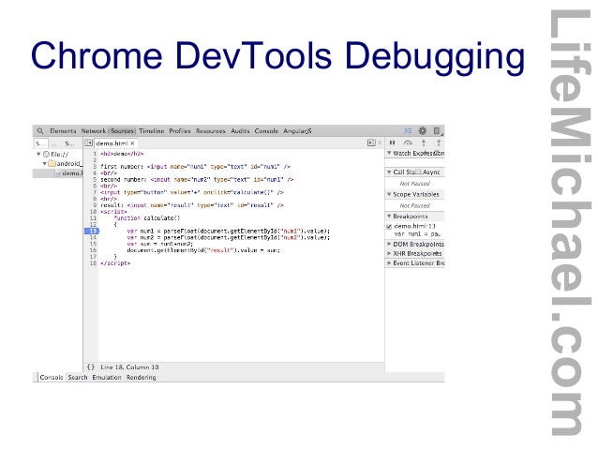Viewport: 598px width, 449px height.
Task: Open the AngularJS panel tab
Action: pos(297,131)
